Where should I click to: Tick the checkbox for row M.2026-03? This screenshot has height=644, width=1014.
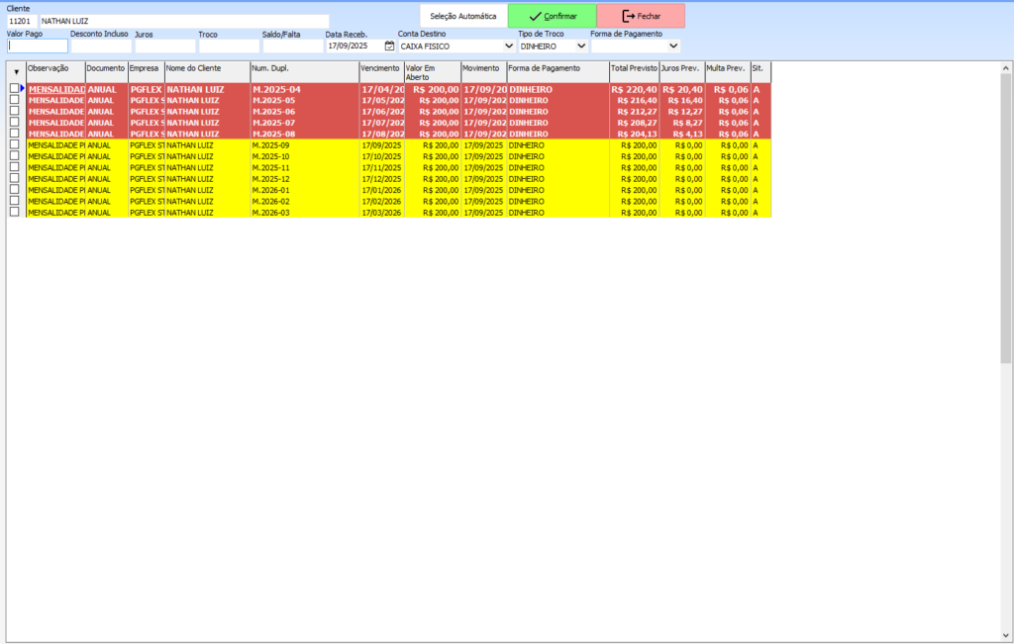tap(14, 212)
